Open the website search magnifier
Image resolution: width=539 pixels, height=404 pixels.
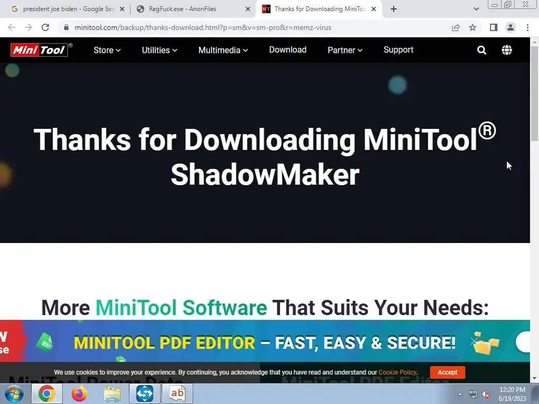point(482,50)
